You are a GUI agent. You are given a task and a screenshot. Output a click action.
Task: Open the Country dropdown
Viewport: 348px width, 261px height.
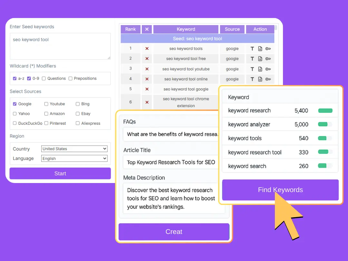(x=74, y=149)
